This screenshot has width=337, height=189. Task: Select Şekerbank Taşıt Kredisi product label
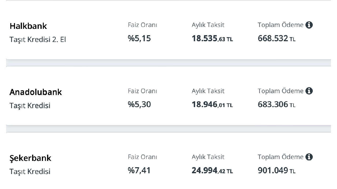pos(30,172)
